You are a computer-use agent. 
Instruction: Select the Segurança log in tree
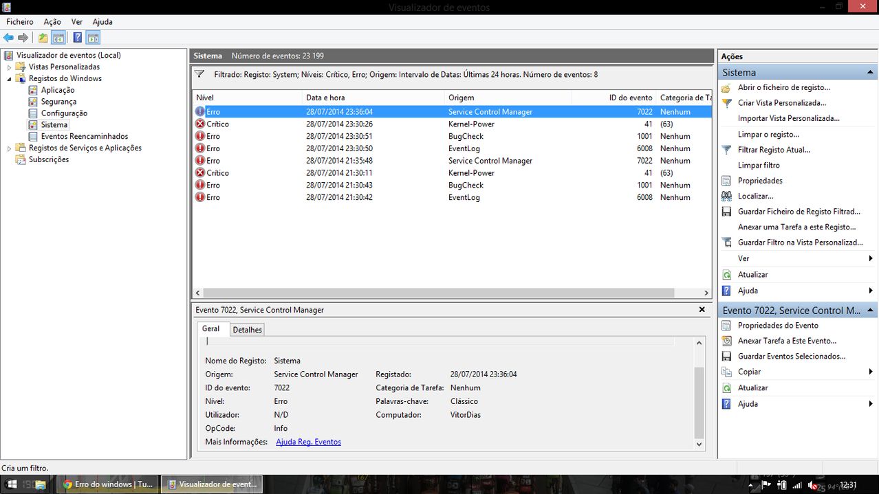click(x=58, y=102)
